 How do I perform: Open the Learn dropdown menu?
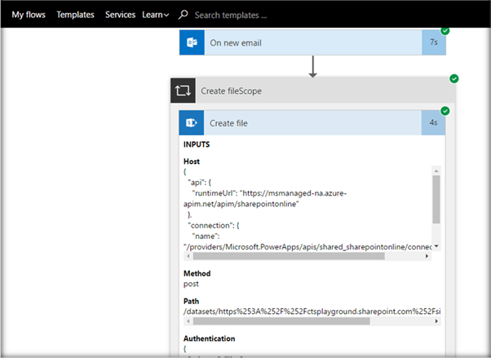tap(155, 15)
